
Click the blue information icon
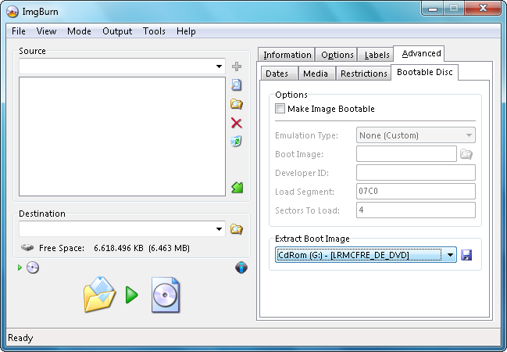click(x=241, y=268)
